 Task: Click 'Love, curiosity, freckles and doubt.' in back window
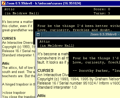(x=75, y=30)
